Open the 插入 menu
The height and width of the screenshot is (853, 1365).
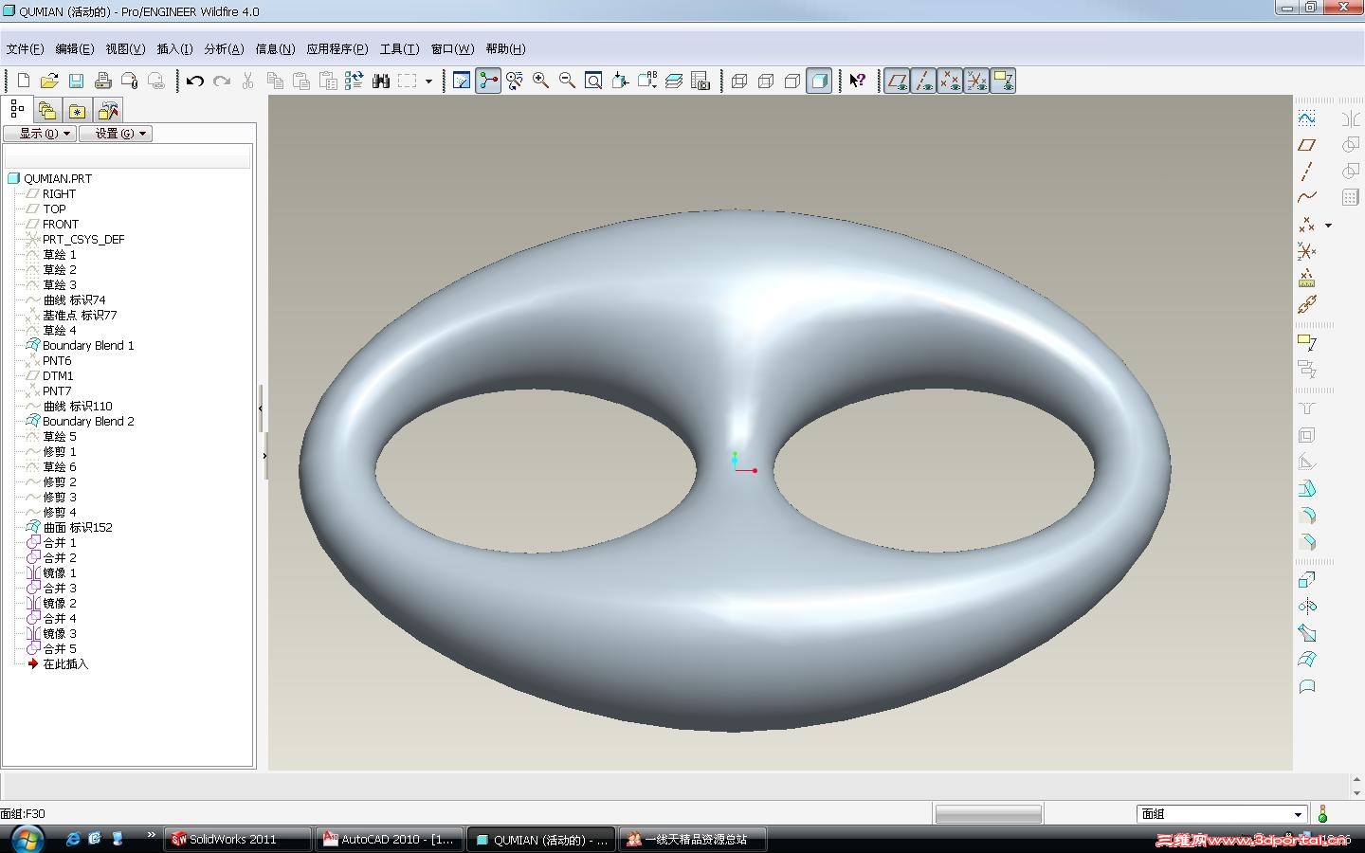click(x=174, y=49)
